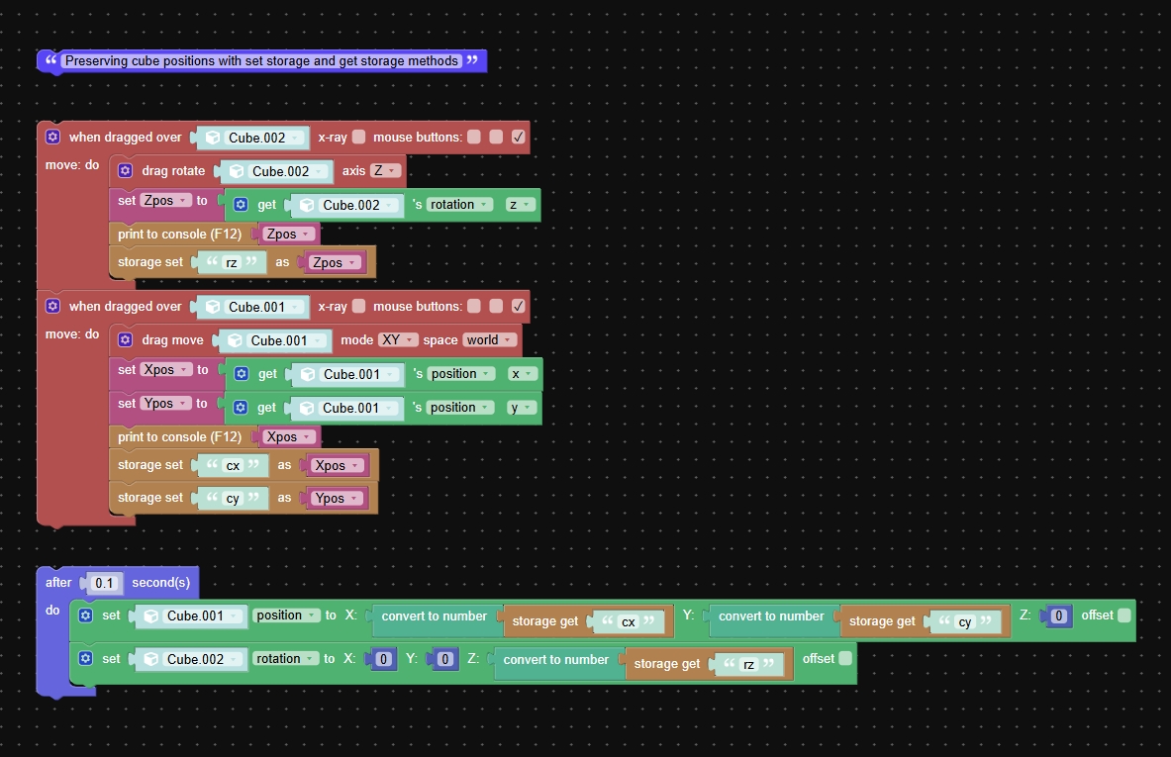Click gear icon on 'get Cube.001 position x' block
Image resolution: width=1171 pixels, height=757 pixels.
(242, 373)
